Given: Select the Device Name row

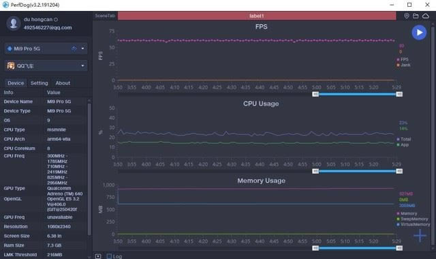Looking at the screenshot, I should [x=44, y=102].
